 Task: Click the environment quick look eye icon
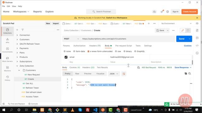pos(197,24)
